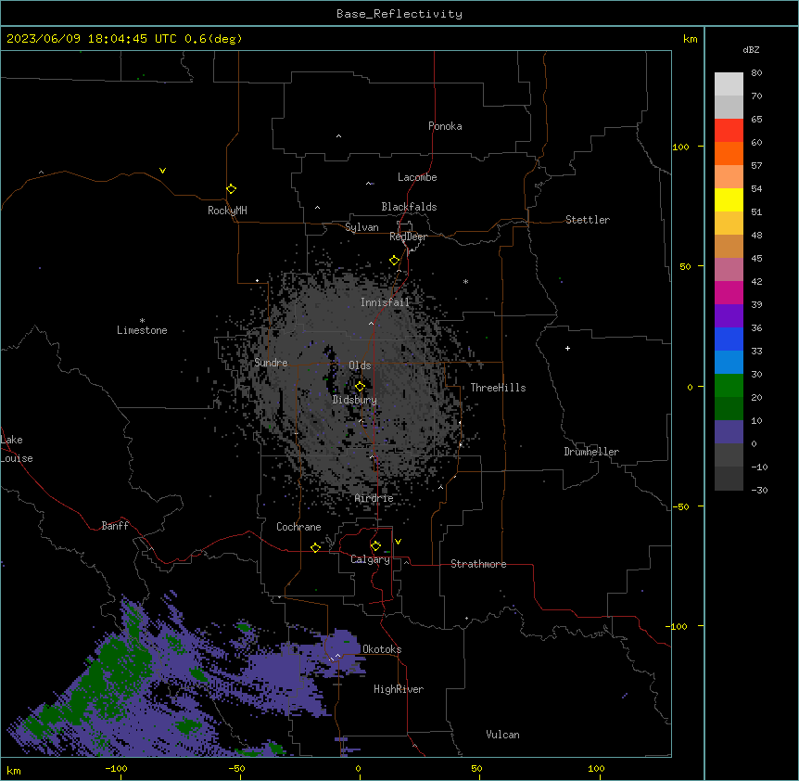Click the Innisfail town label
Screen dimensions: 799x781
(x=385, y=302)
